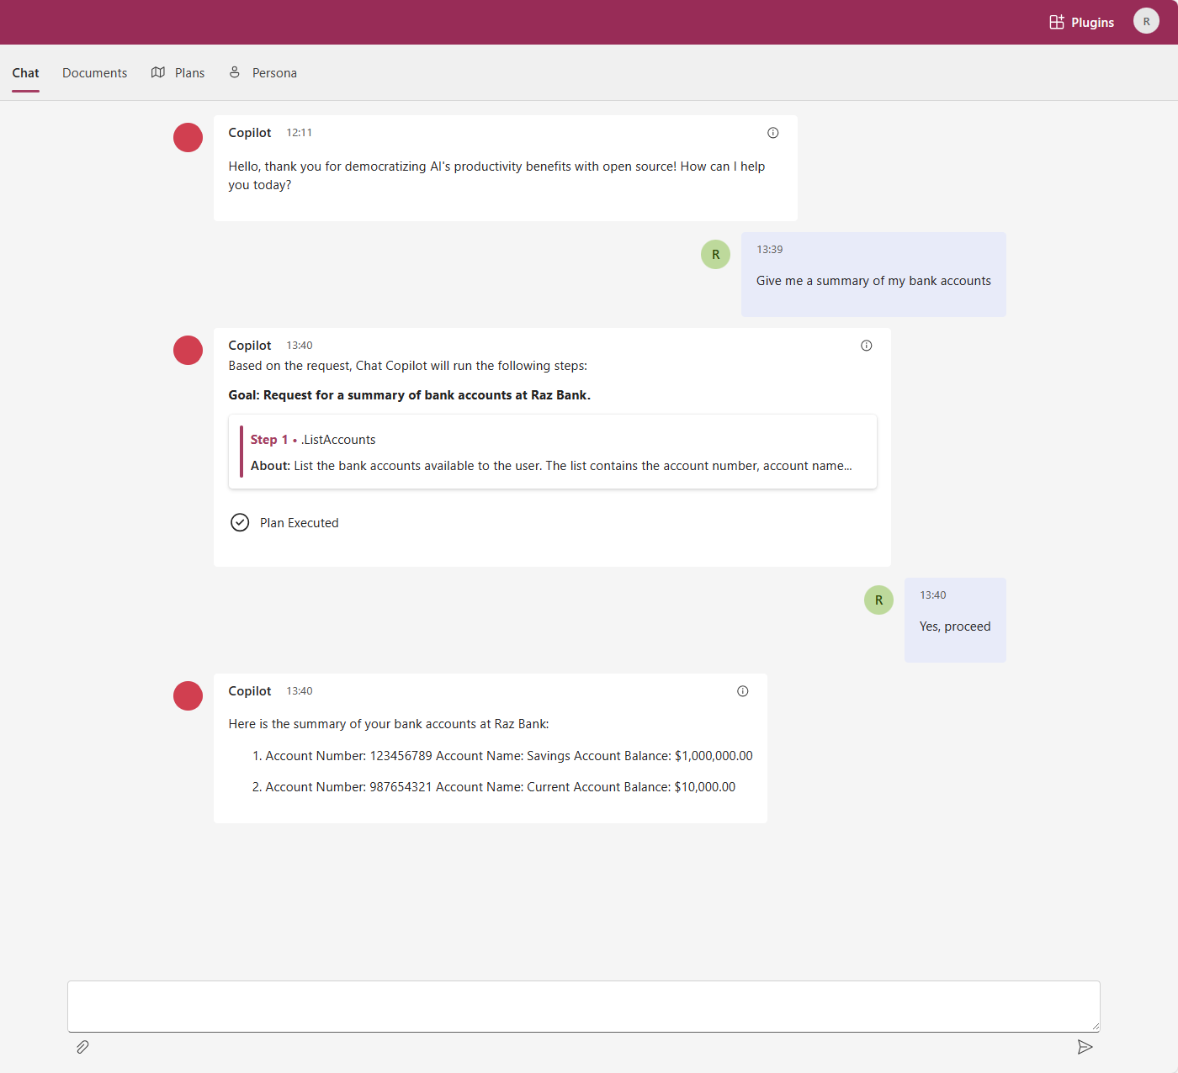Open the Plans tab

[x=178, y=73]
